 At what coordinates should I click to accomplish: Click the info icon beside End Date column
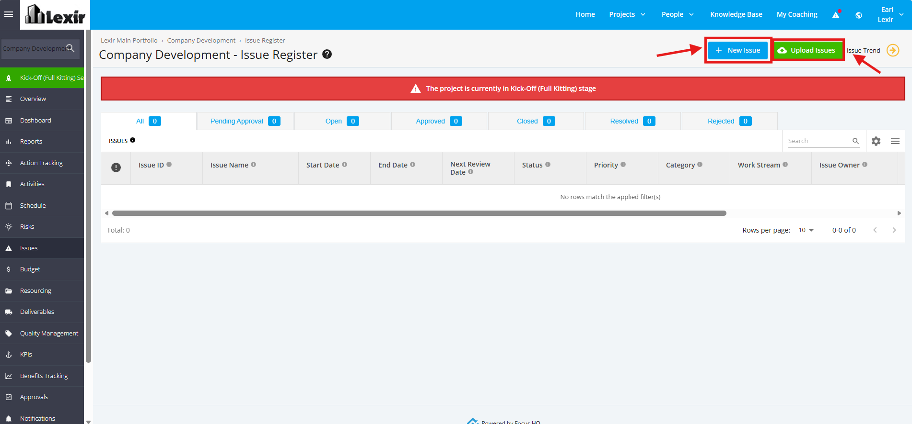point(413,165)
